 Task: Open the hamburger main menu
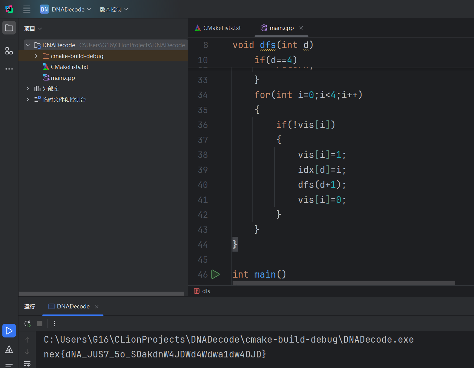pyautogui.click(x=27, y=9)
